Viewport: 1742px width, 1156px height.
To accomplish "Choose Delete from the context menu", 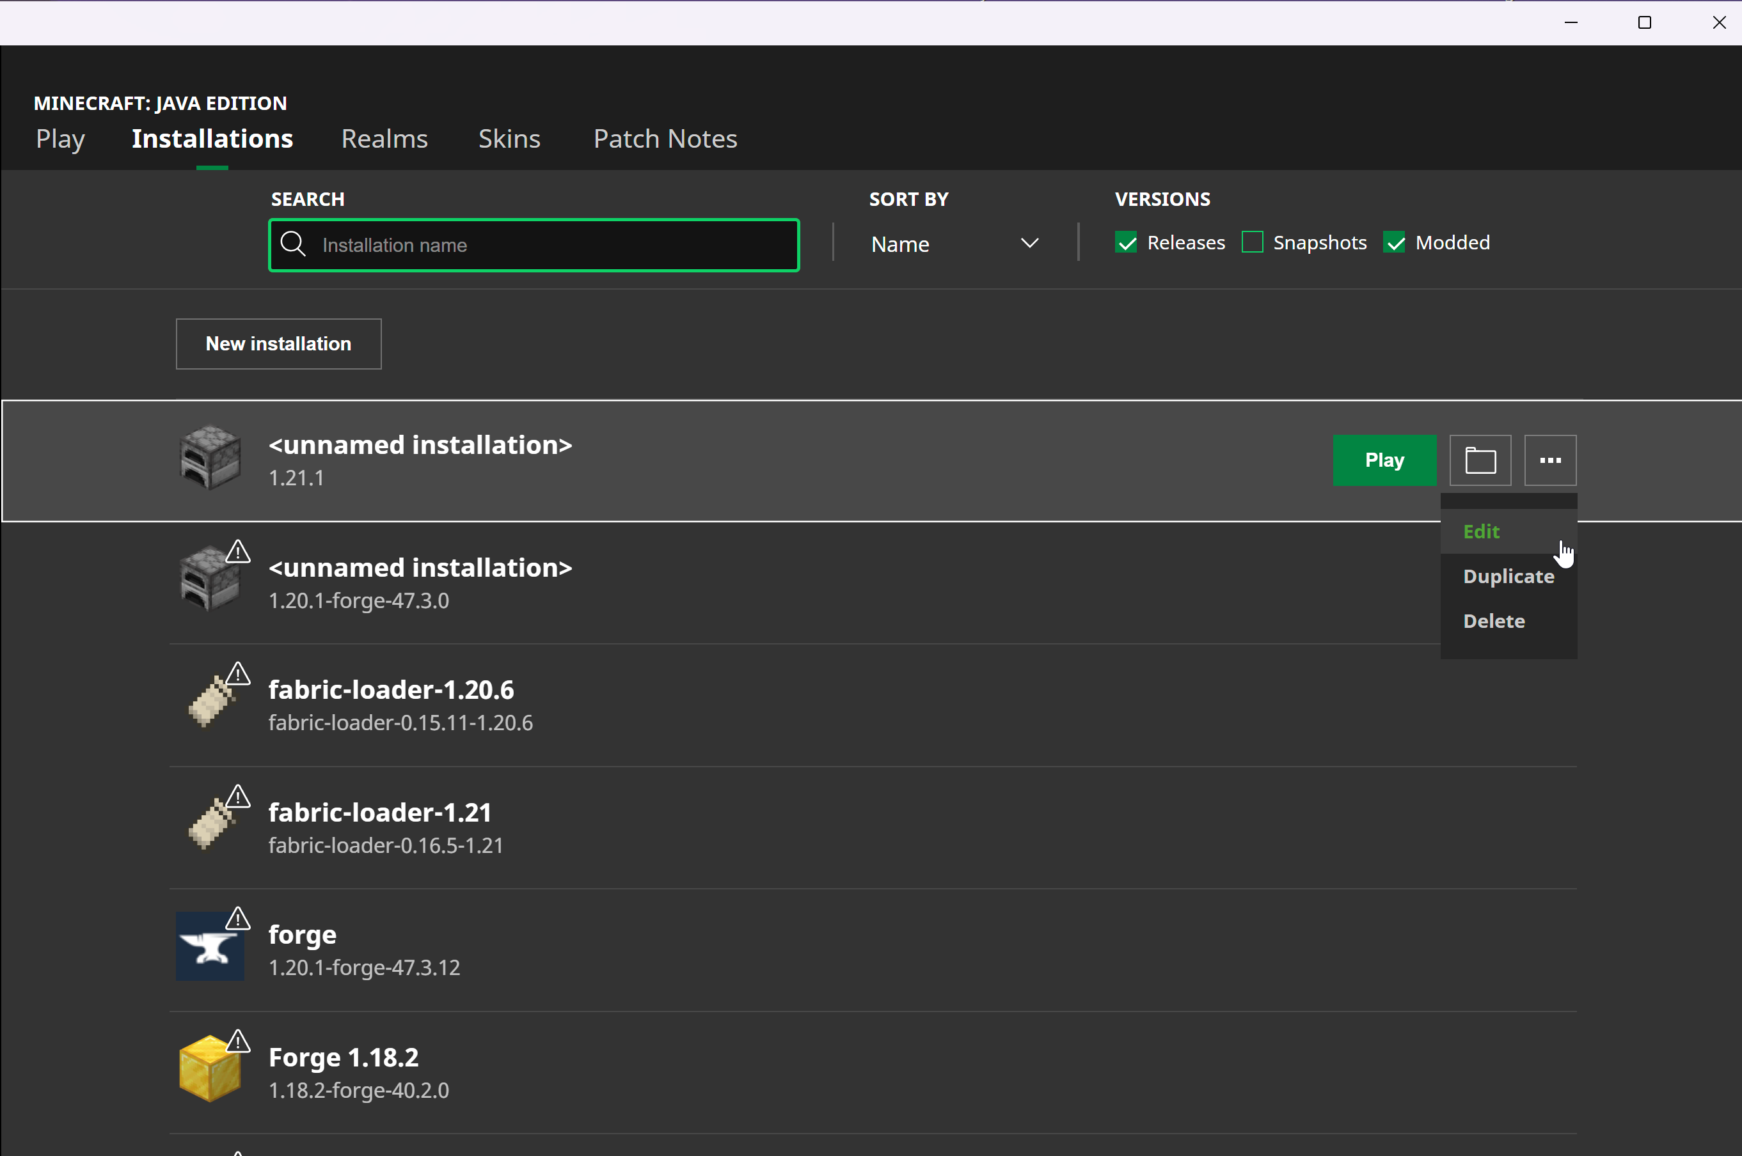I will click(1508, 621).
